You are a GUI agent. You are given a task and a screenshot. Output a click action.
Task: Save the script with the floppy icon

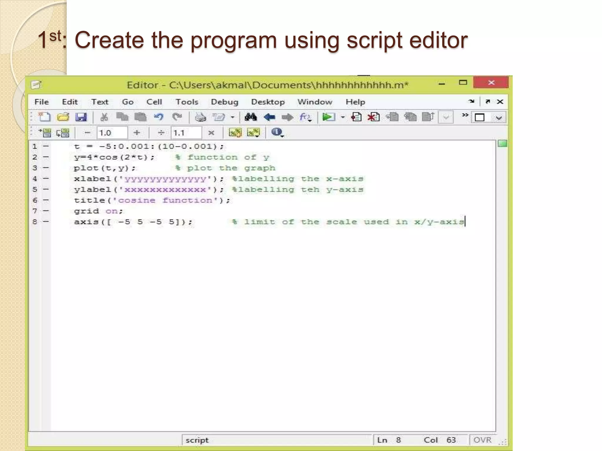point(81,117)
